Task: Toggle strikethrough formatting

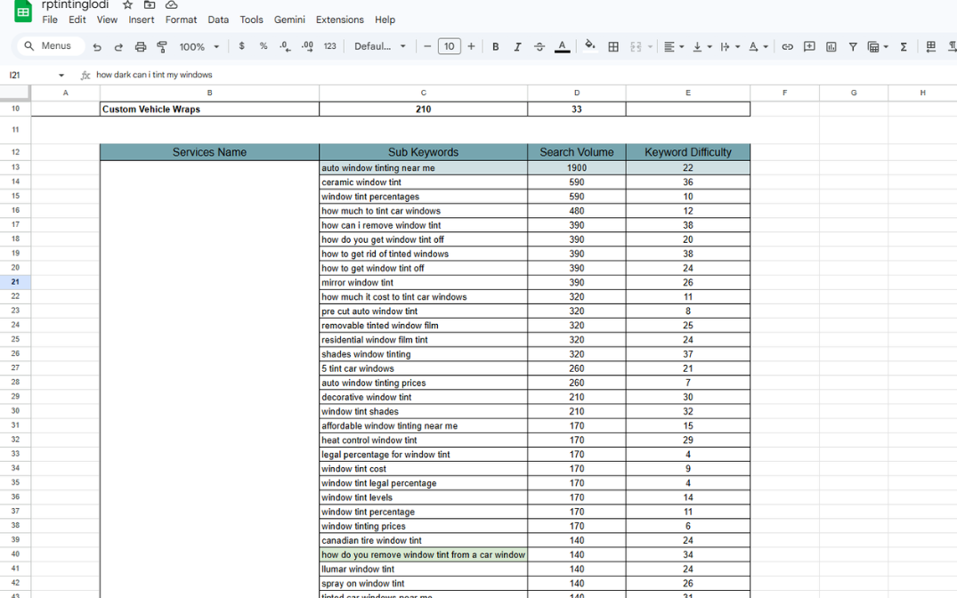Action: [x=539, y=47]
